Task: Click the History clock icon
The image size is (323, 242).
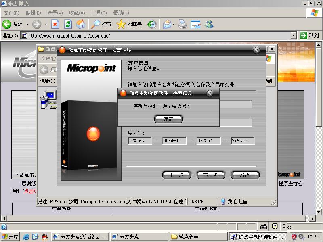Action: point(152,24)
